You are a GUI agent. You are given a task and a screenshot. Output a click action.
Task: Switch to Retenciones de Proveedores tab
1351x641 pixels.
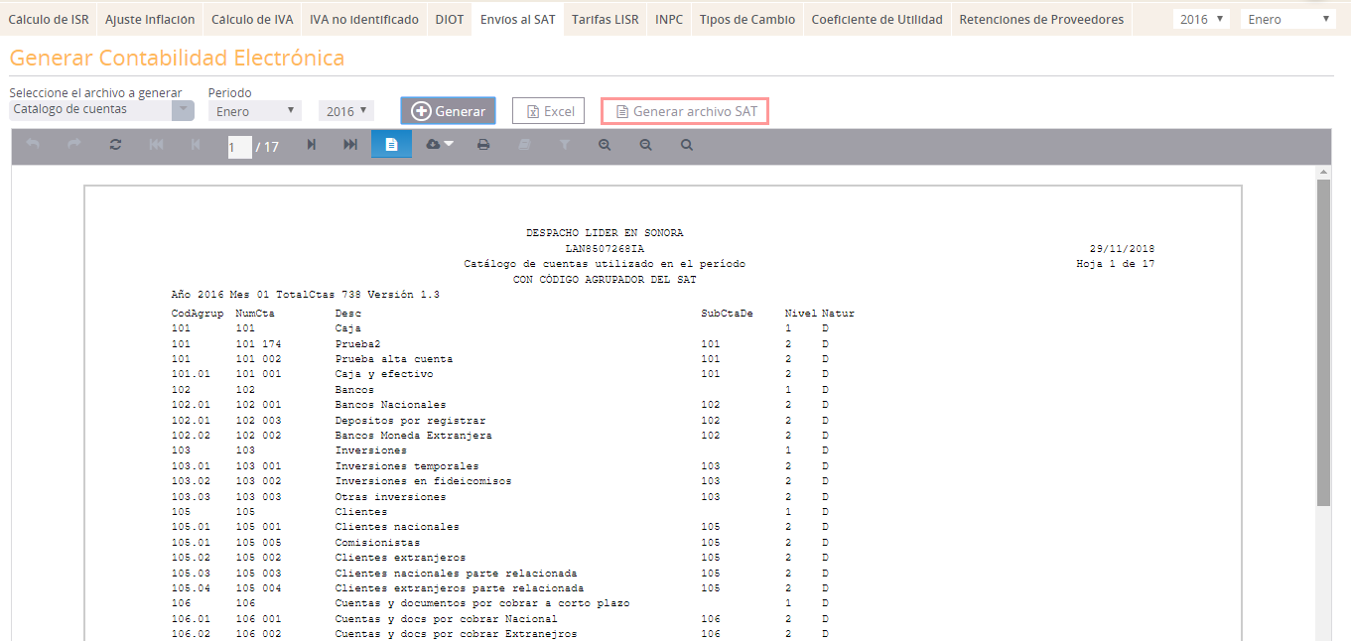[1041, 19]
